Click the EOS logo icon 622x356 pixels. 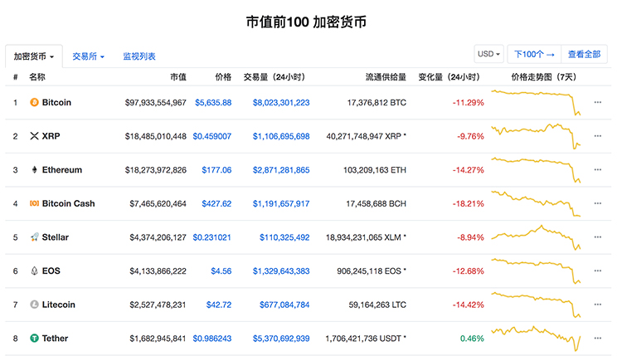coord(34,271)
